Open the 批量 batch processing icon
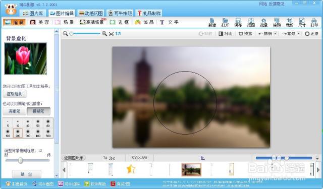The image size is (323, 189). point(263,22)
